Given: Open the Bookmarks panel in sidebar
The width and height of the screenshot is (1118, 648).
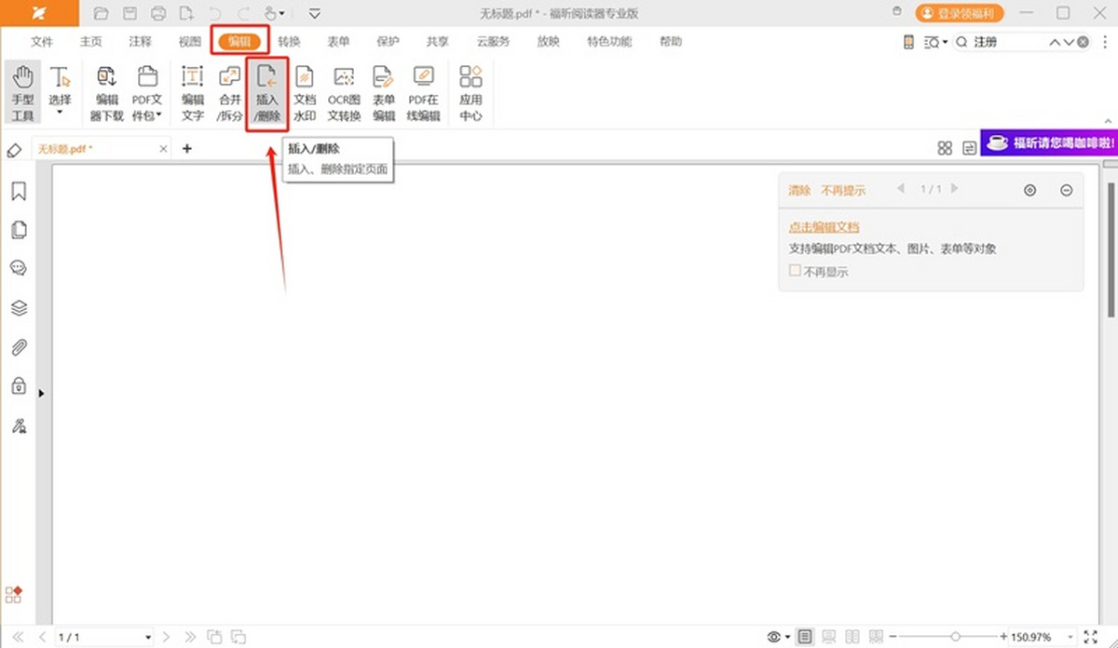Looking at the screenshot, I should click(19, 192).
